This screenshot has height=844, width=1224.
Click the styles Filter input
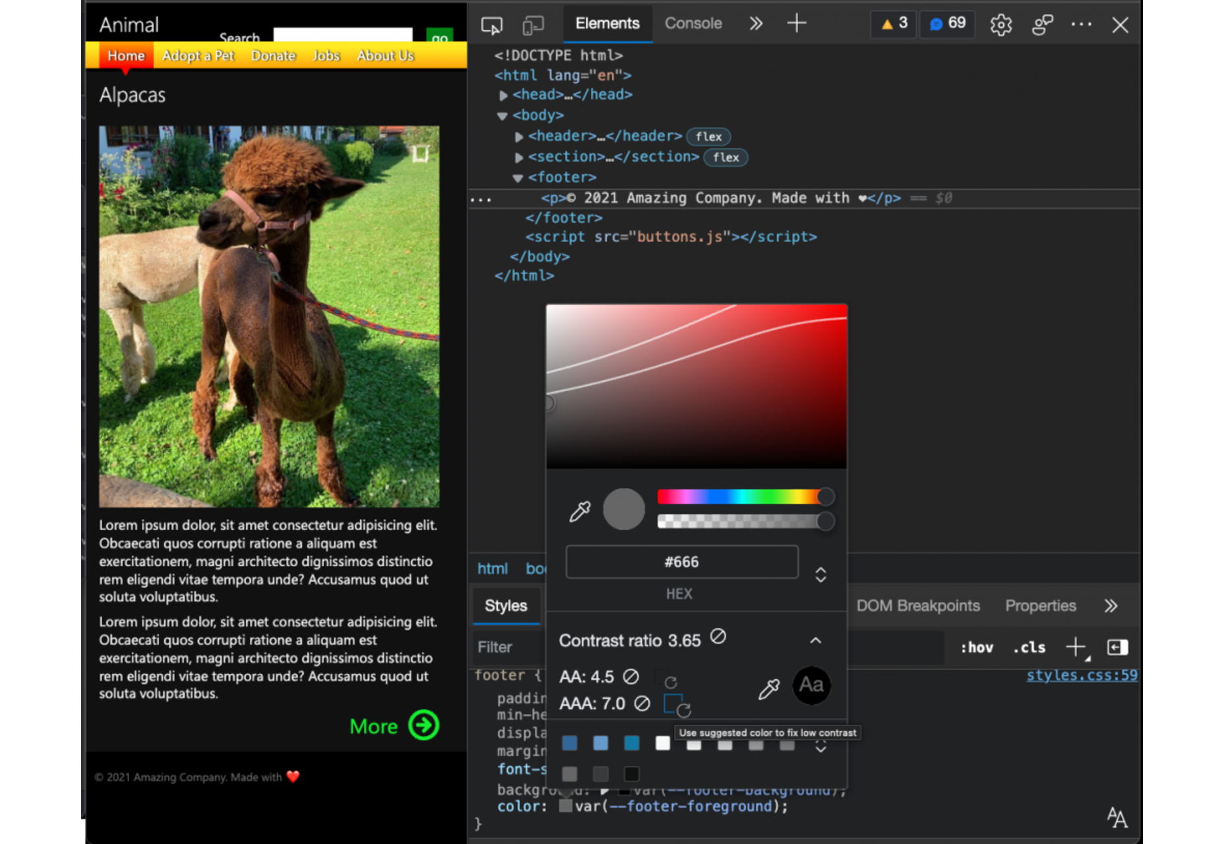pyautogui.click(x=508, y=648)
